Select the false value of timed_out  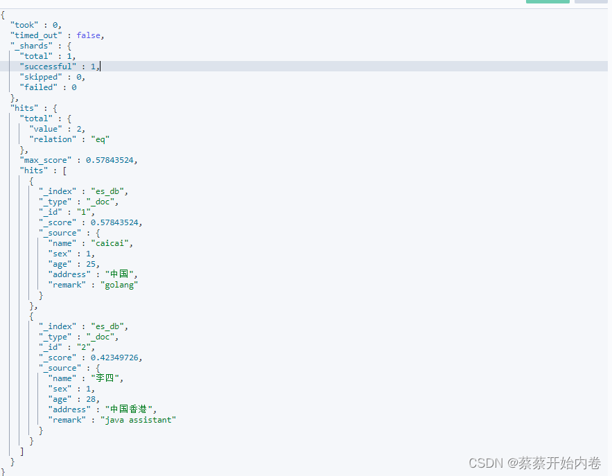pyautogui.click(x=88, y=35)
